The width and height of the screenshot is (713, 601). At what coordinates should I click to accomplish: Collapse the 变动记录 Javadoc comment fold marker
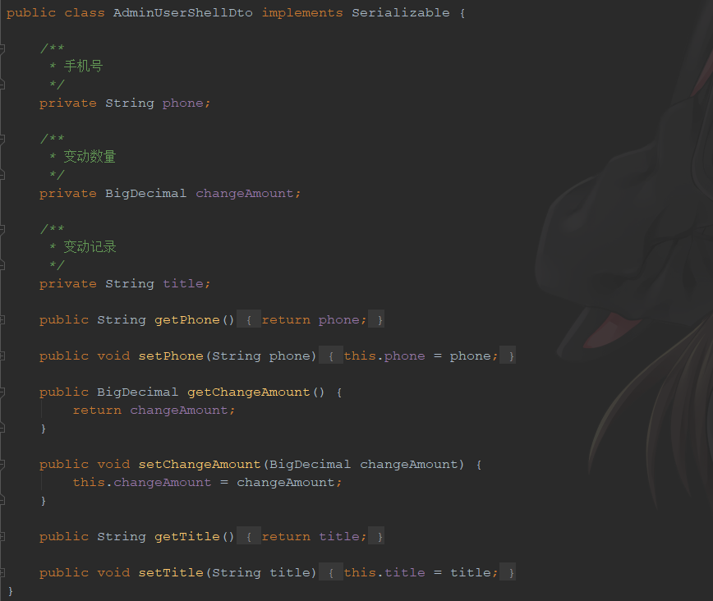click(x=2, y=229)
